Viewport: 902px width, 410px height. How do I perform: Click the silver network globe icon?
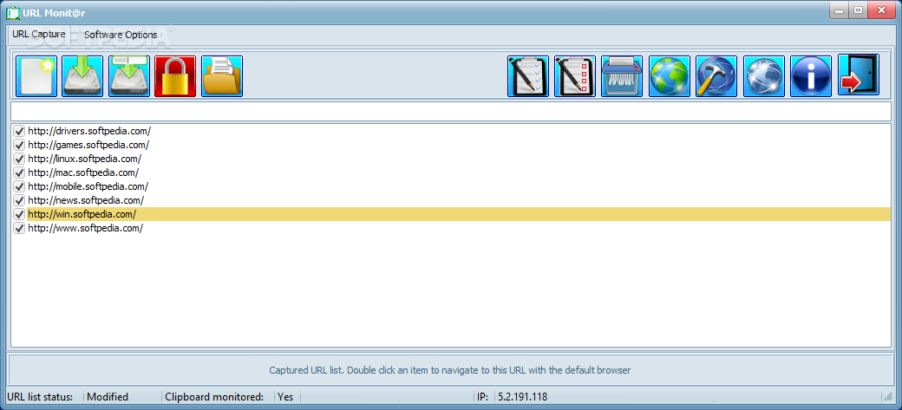click(764, 76)
